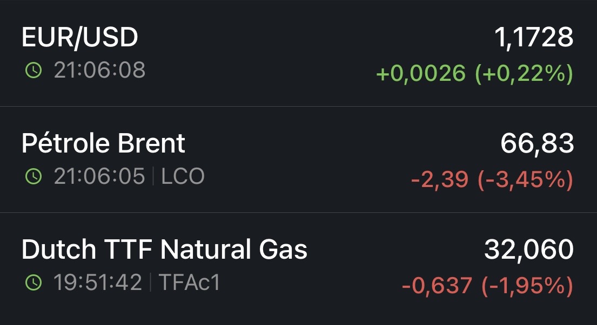Click the red -0,637 change value

437,286
